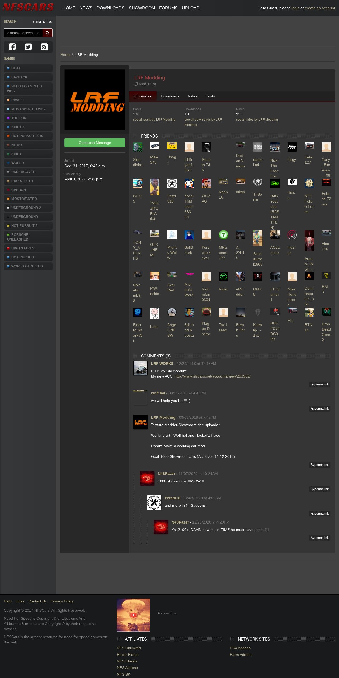The image size is (339, 678).
Task: Click permalink under Peter918's reply
Action: click(320, 514)
